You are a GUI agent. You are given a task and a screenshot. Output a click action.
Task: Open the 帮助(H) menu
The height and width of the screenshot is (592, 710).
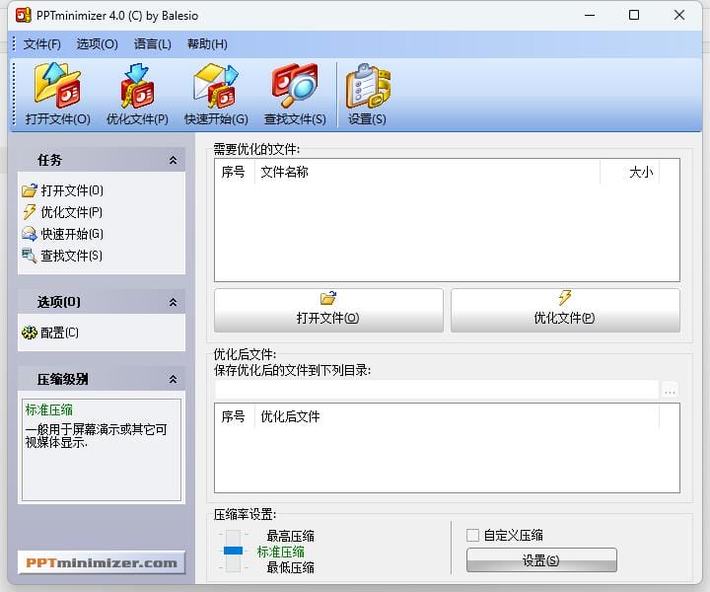(x=207, y=44)
